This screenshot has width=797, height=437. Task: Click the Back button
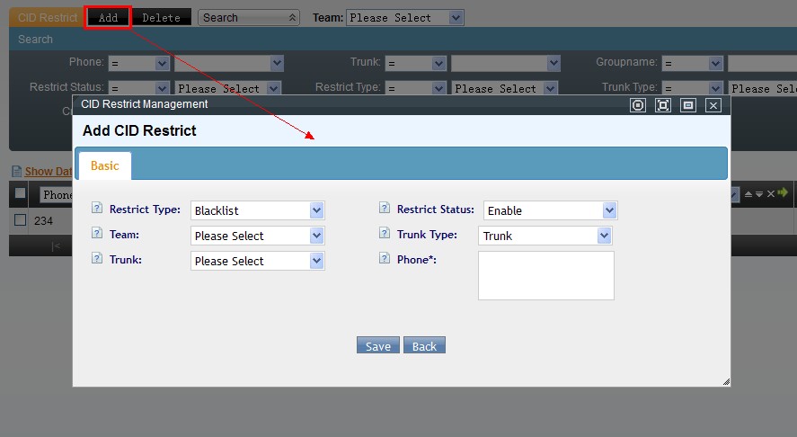pyautogui.click(x=424, y=346)
